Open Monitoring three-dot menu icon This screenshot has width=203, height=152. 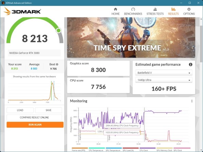192,101
